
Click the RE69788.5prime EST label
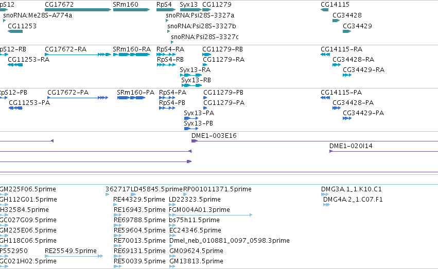tap(139, 220)
